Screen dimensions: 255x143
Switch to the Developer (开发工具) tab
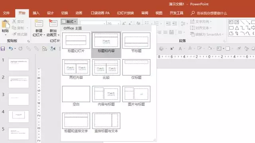[177, 13]
